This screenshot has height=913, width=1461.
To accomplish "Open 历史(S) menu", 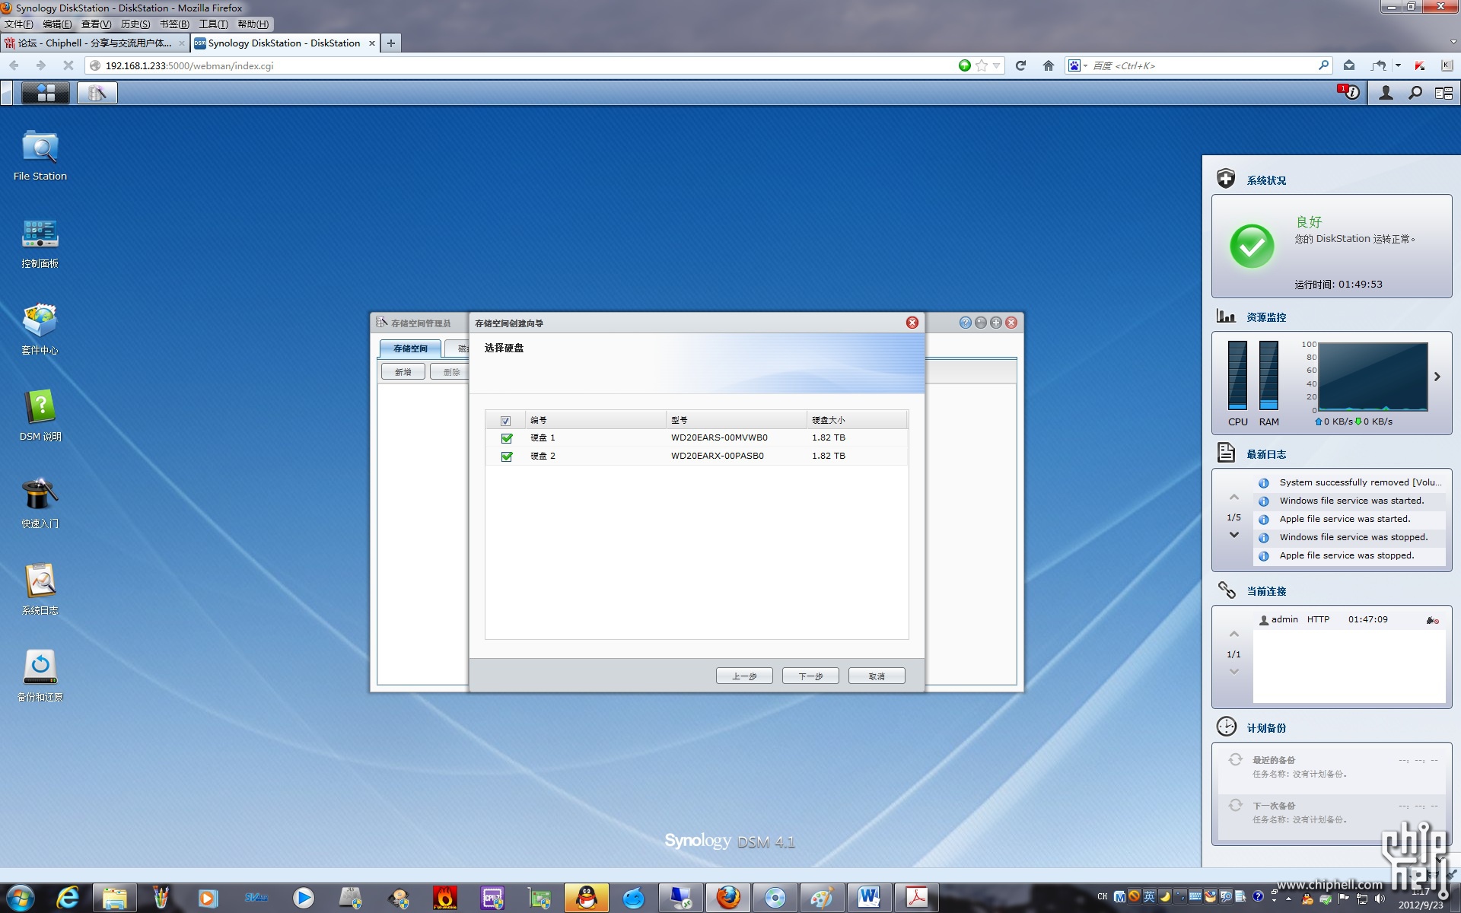I will coord(135,24).
